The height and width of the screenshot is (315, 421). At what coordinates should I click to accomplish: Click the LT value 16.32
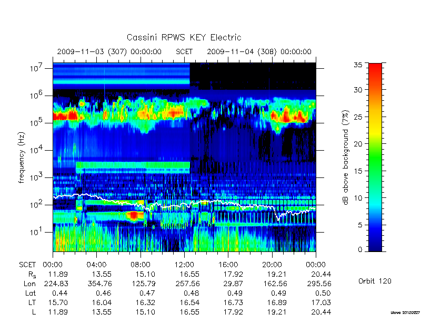145,302
